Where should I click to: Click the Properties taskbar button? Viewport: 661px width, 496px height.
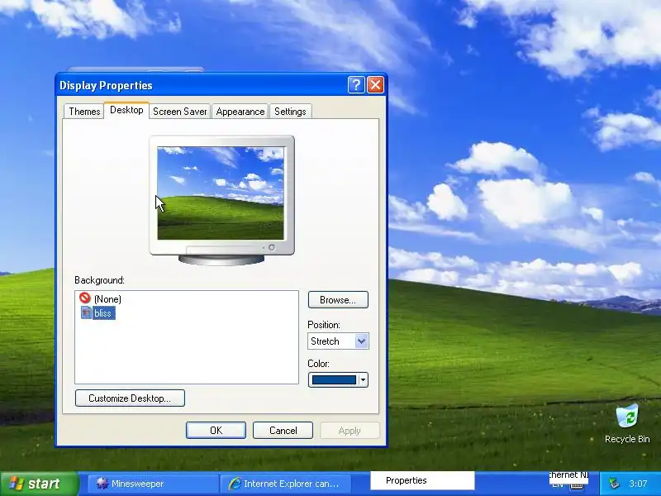[422, 480]
